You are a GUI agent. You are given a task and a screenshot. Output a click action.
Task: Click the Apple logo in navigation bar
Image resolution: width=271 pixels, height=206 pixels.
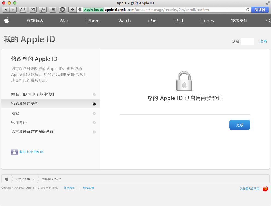tap(7, 21)
